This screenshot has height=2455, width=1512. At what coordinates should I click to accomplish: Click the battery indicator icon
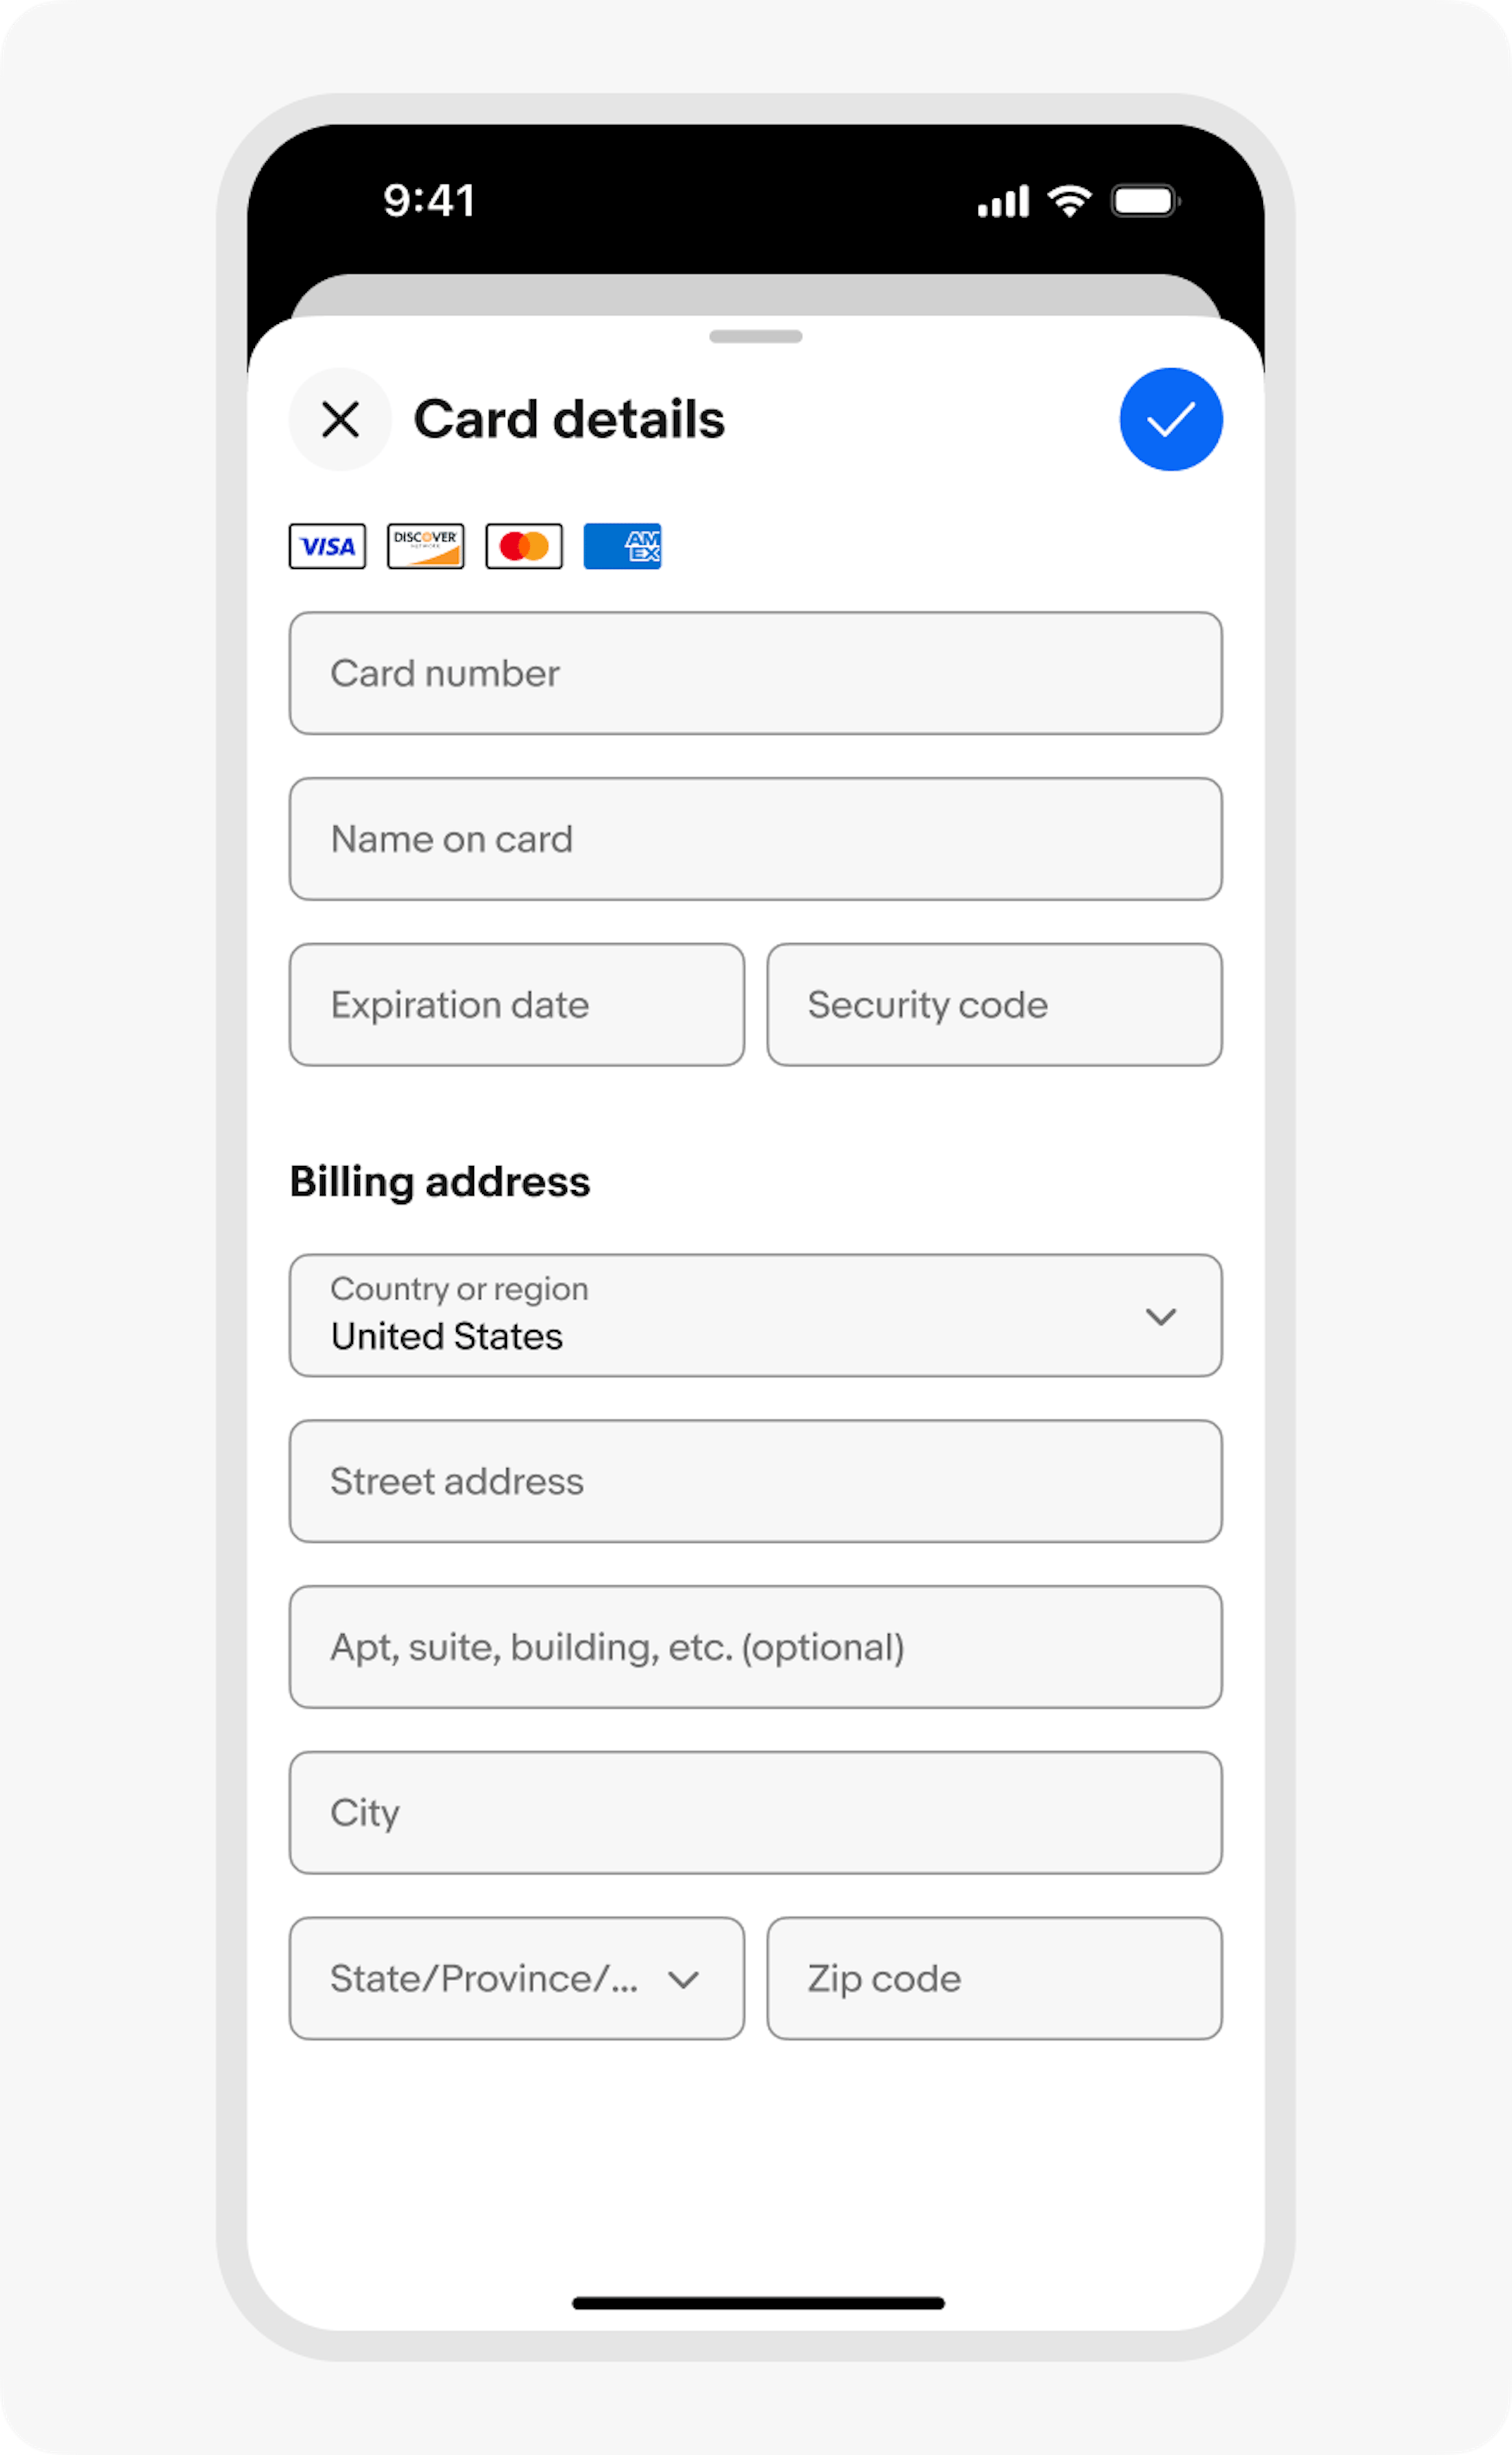(x=1144, y=201)
